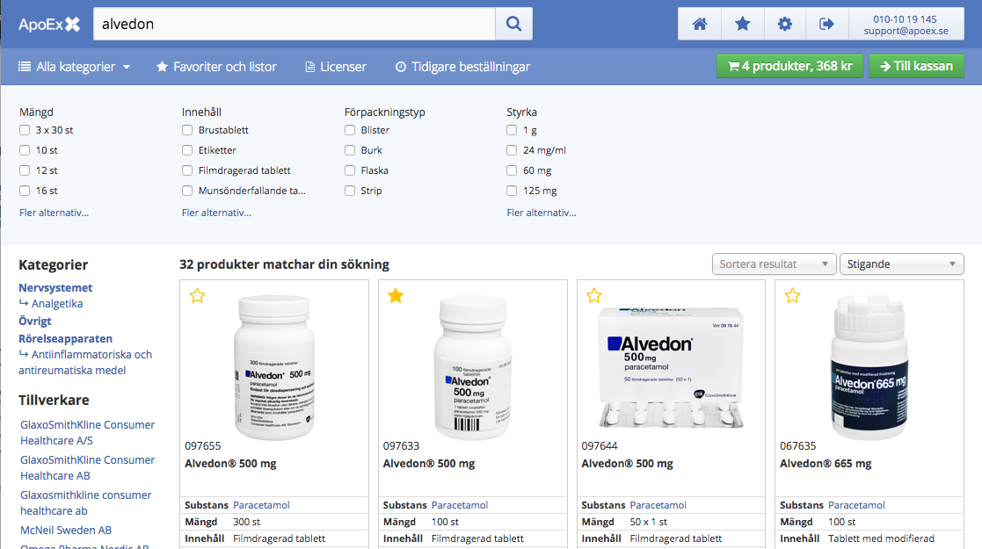Go to the Licenser page
Screen dimensions: 982x549
[x=336, y=67]
